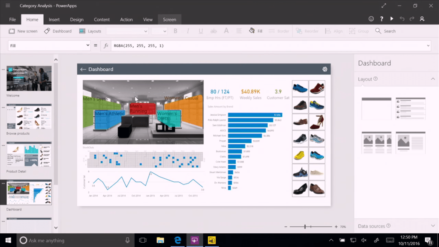The image size is (439, 247).
Task: Switch to the Insert ribbon tab
Action: point(54,19)
